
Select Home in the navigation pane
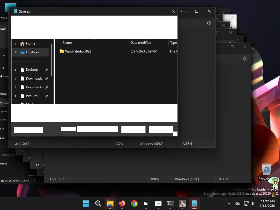[30, 43]
